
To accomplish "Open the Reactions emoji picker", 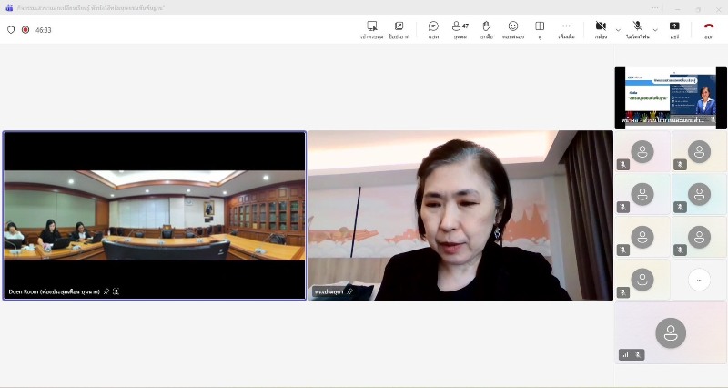I will (x=513, y=26).
